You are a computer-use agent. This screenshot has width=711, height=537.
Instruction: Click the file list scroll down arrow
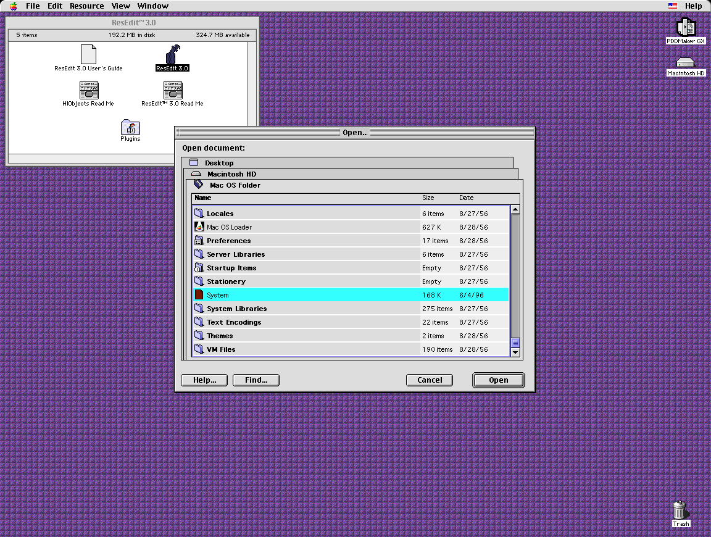(x=515, y=352)
